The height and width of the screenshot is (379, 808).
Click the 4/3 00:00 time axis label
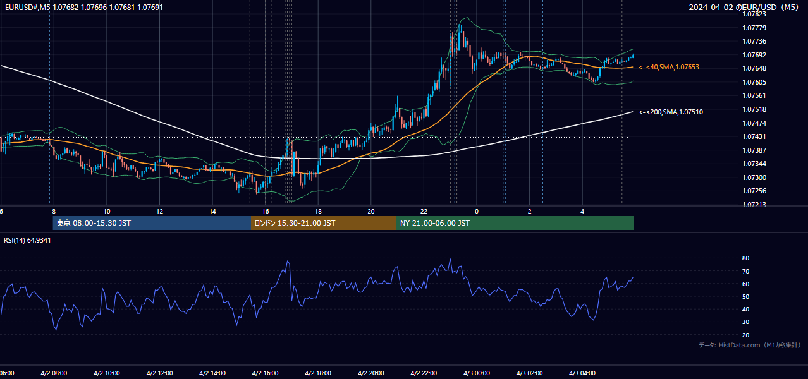pos(477,373)
